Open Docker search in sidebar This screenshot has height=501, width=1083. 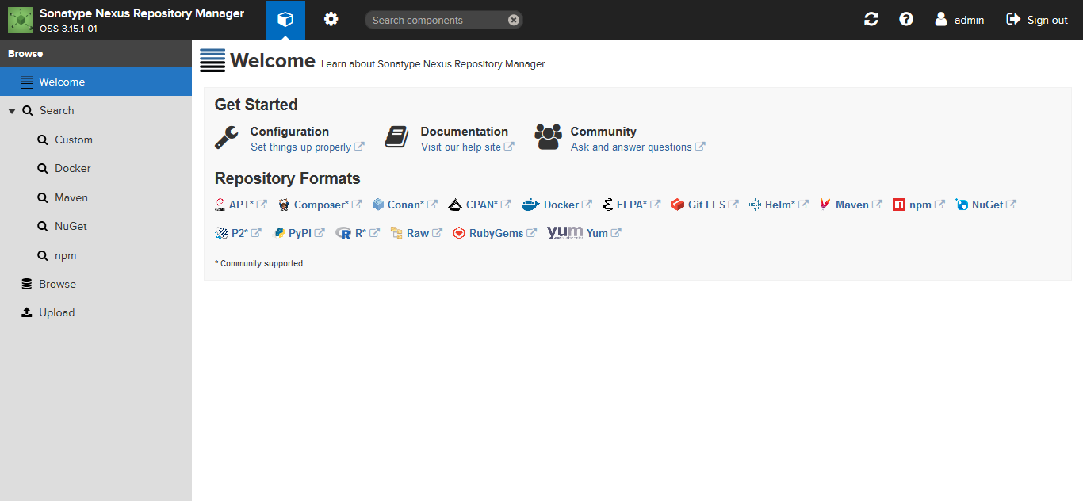[72, 168]
